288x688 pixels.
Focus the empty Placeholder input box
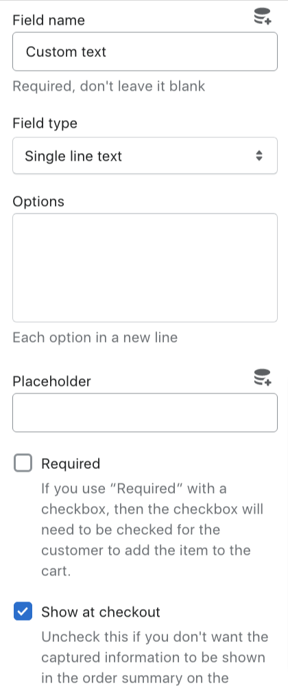click(145, 413)
